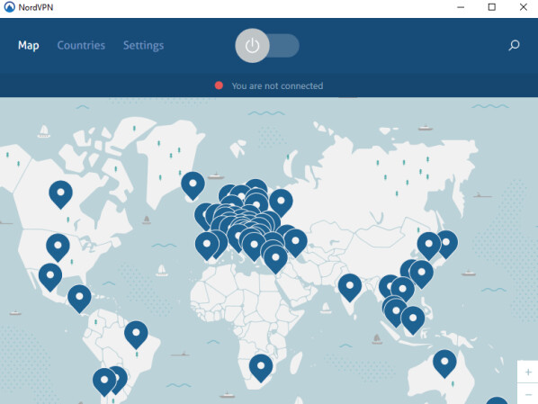This screenshot has width=538, height=404.
Task: Zoom out the map with minus button
Action: coord(528,394)
